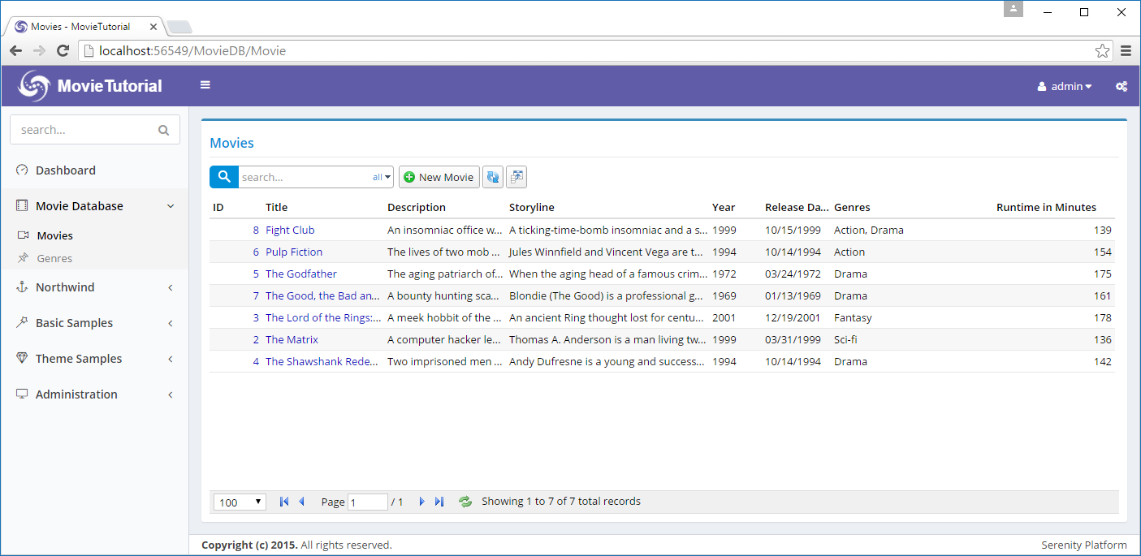1141x556 pixels.
Task: Open the page size dropdown showing 100
Action: pos(240,502)
